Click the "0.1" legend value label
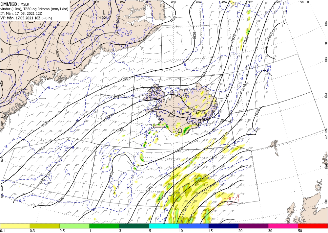 (2, 231)
